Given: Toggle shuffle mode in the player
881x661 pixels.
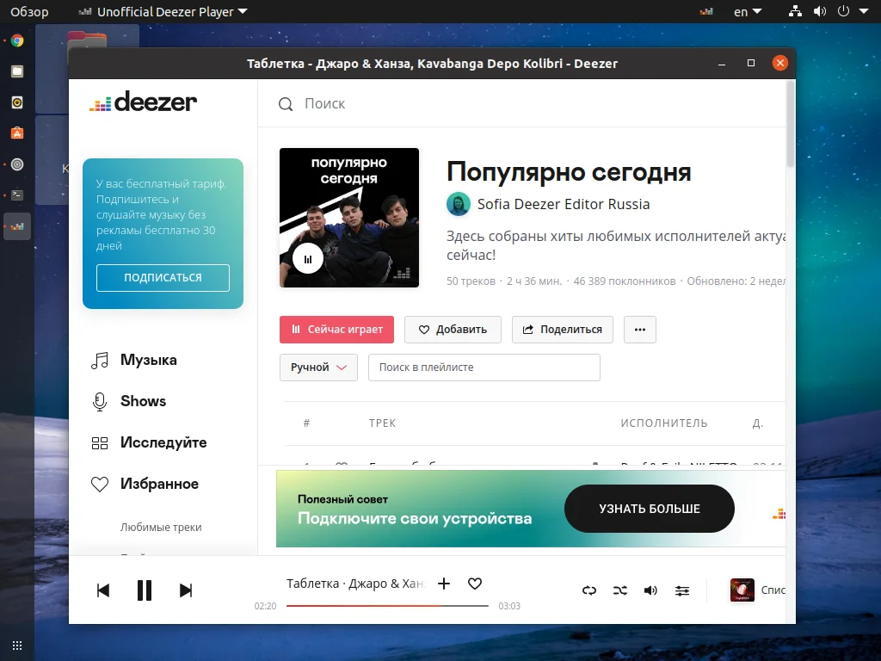Looking at the screenshot, I should pos(619,590).
